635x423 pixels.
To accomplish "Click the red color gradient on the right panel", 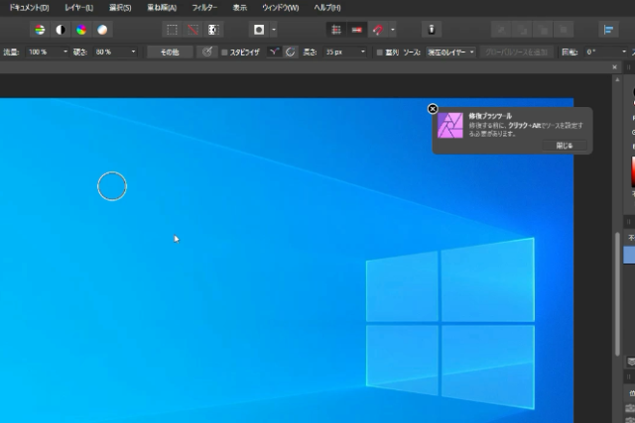I will pos(633,171).
